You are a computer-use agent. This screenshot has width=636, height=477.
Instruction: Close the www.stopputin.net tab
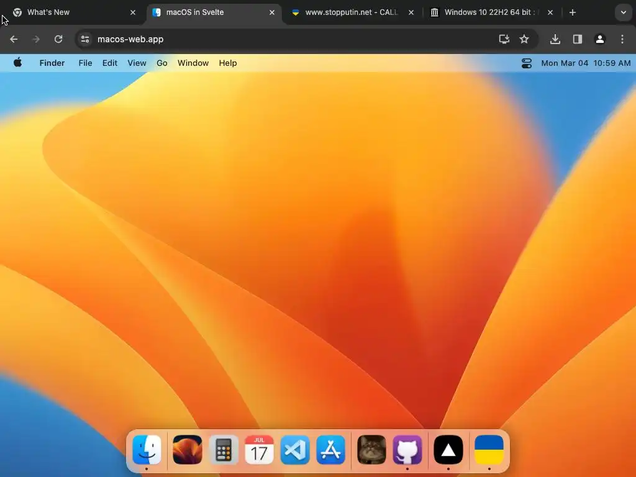pyautogui.click(x=411, y=12)
